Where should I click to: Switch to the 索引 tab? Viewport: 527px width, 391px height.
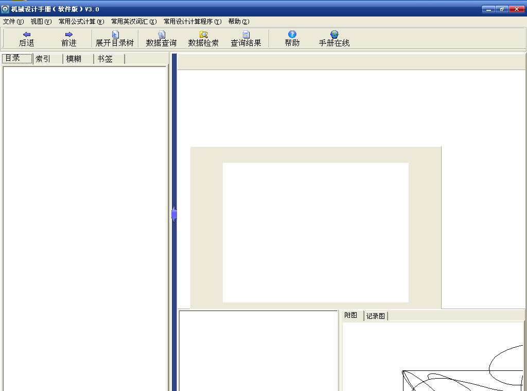coord(48,59)
